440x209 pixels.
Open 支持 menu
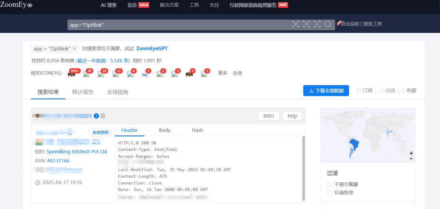pyautogui.click(x=214, y=5)
